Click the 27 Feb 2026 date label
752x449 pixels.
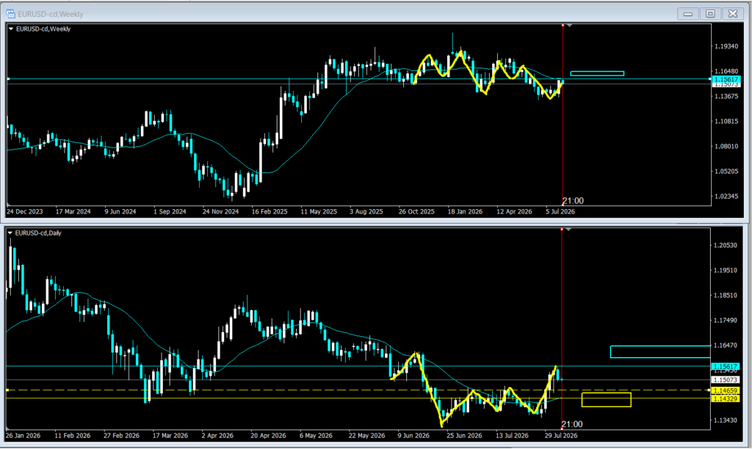(121, 436)
